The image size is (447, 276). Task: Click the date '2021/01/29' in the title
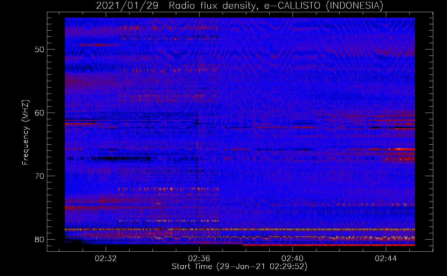coord(127,6)
